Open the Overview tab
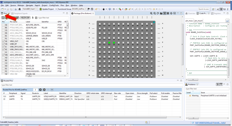The height and width of the screenshot is (126, 232). [x=190, y=14]
